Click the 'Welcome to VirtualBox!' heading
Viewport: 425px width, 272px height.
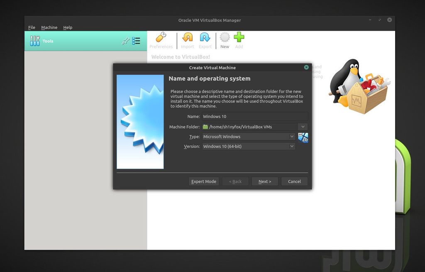pyautogui.click(x=181, y=57)
